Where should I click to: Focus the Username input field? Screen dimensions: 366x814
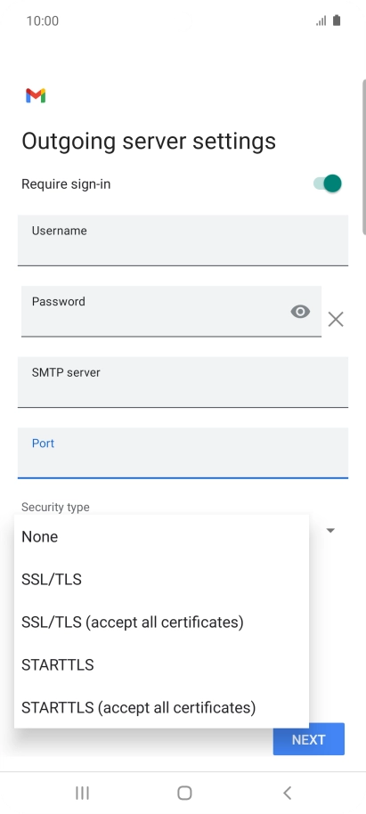pyautogui.click(x=183, y=240)
